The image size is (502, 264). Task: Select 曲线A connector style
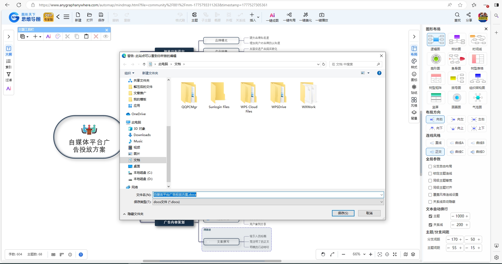456,143
